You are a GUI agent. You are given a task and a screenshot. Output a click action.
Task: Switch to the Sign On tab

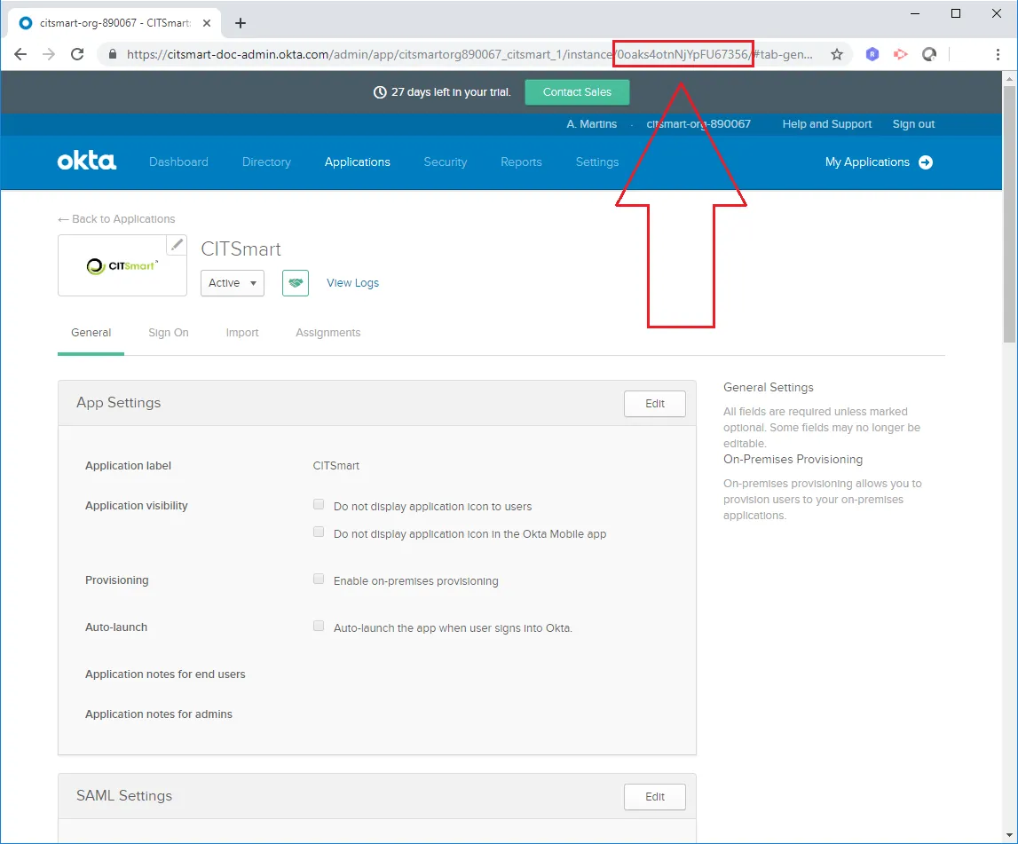(169, 333)
